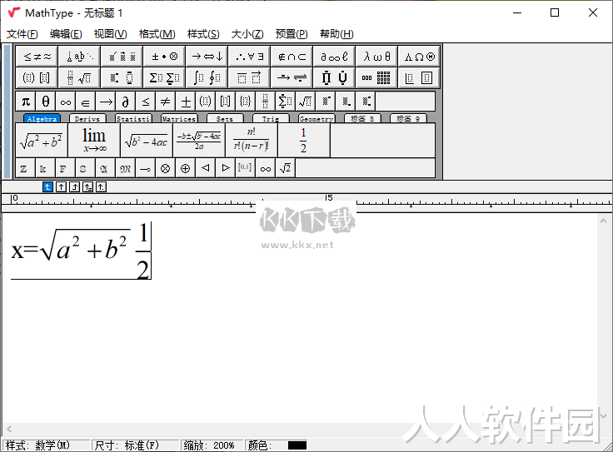Image resolution: width=613 pixels, height=452 pixels.
Task: Select the relational-aligned tab stop
Action: [x=87, y=187]
